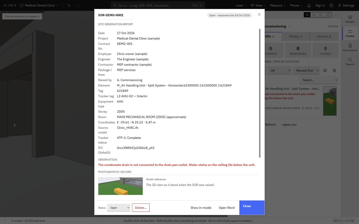Viewport: 359px width, 224px height.
Task: Open the Tracker sidebar panel
Action: click(350, 33)
